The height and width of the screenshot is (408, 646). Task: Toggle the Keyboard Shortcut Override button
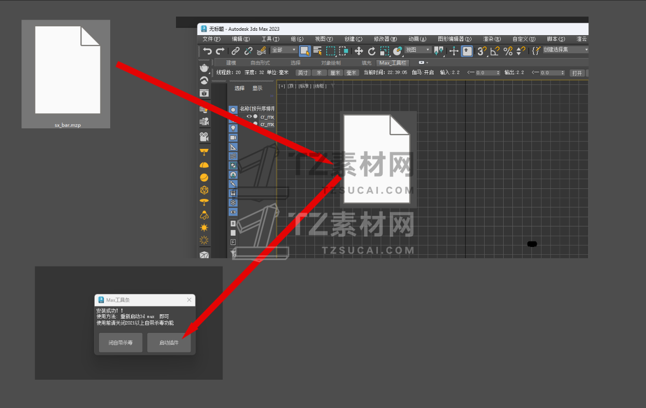point(467,51)
